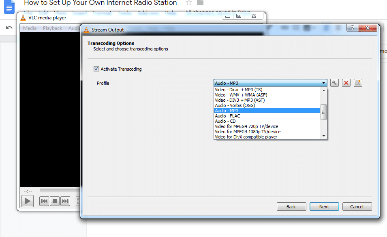This screenshot has height=237, width=387.
Task: Click the VLC seek bar slider
Action: coord(60,190)
